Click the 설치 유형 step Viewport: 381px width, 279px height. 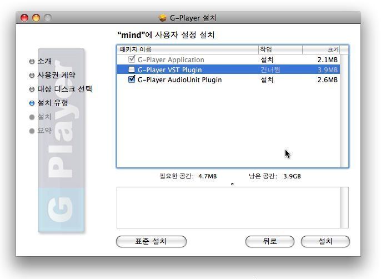tap(52, 103)
